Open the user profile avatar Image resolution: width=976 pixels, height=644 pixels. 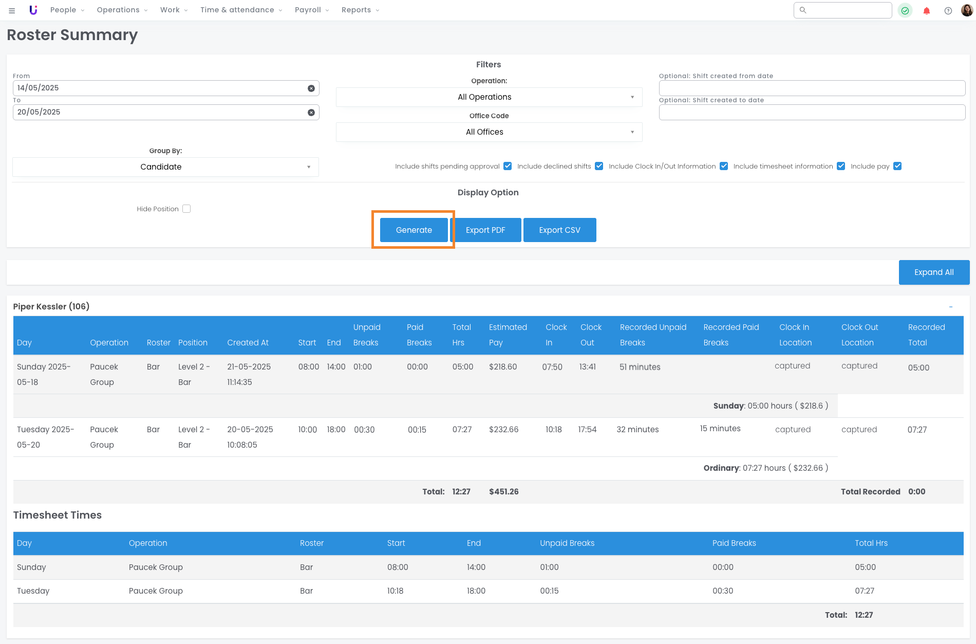[x=966, y=10]
